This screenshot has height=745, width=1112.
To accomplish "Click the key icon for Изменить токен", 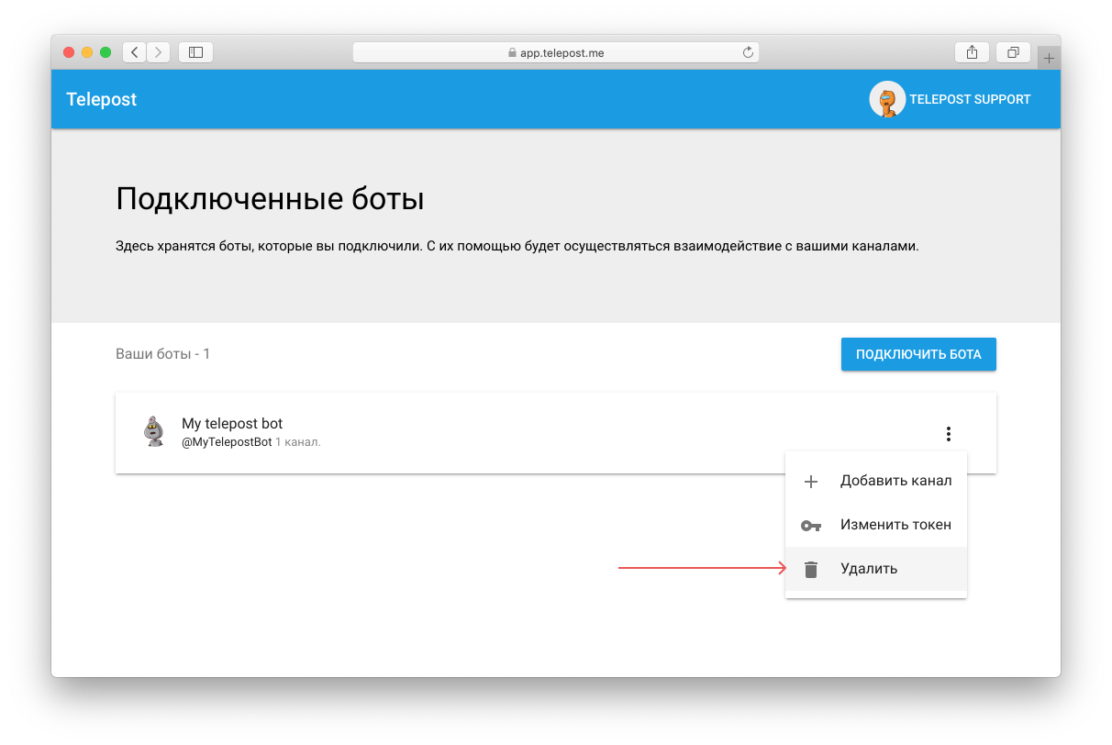I will point(810,526).
